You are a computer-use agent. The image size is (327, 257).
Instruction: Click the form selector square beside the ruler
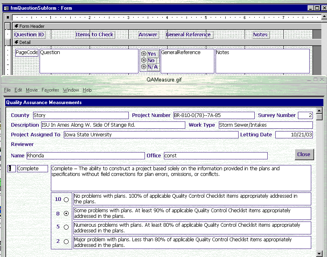pyautogui.click(x=8, y=17)
